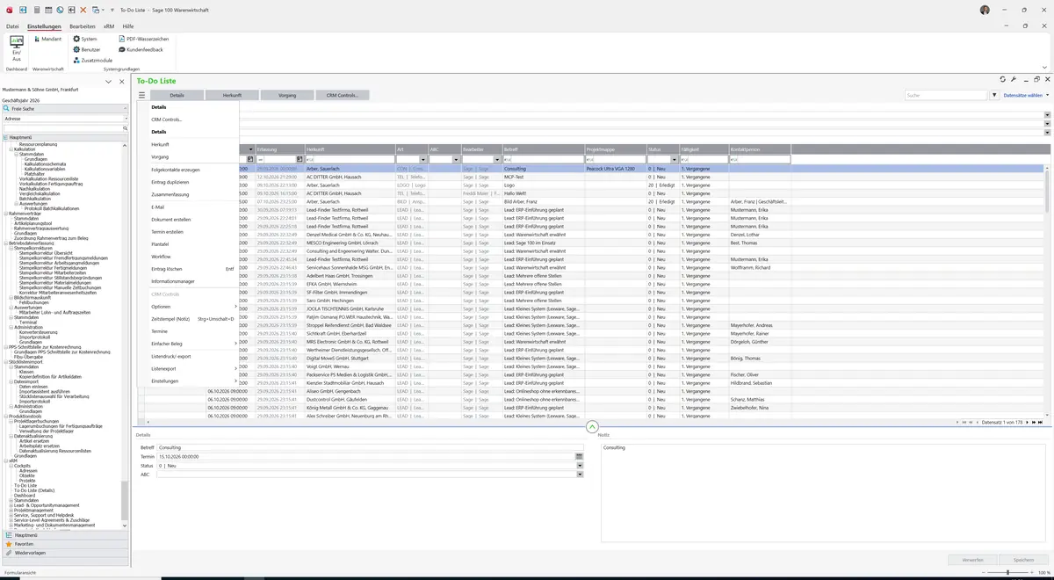Click the Vorgang button
The height and width of the screenshot is (580, 1054).
(287, 95)
